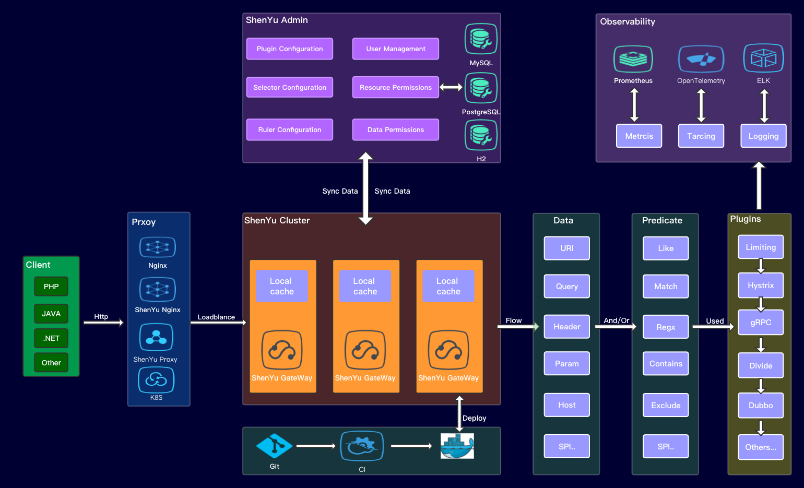
Task: Click the Logging box under ELK
Action: click(x=763, y=136)
